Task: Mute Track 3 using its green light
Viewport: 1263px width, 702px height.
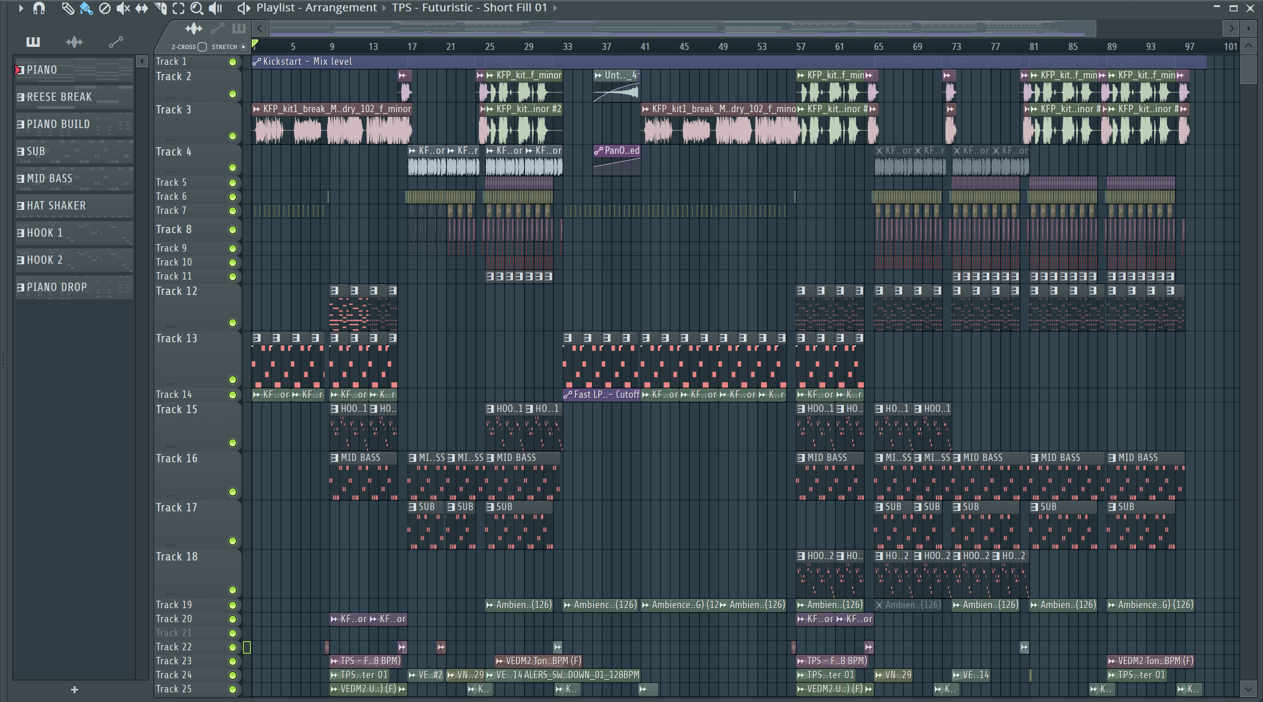Action: (232, 136)
